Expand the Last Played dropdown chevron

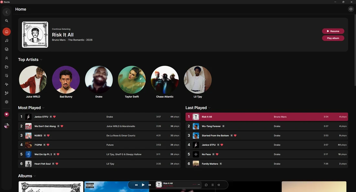pos(209,108)
